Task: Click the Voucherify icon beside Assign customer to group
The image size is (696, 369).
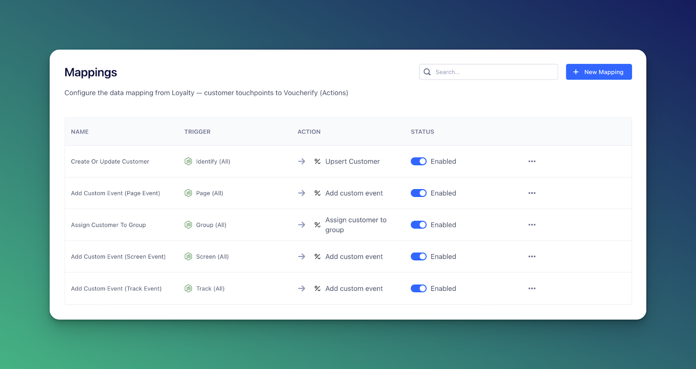Action: click(318, 225)
